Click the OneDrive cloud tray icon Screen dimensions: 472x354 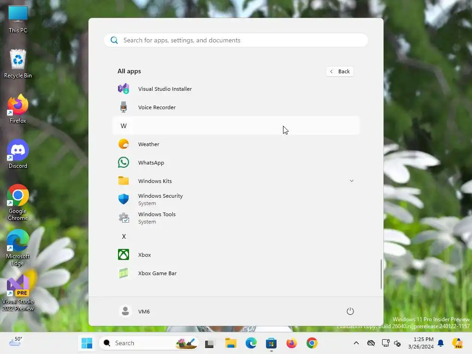tap(371, 343)
